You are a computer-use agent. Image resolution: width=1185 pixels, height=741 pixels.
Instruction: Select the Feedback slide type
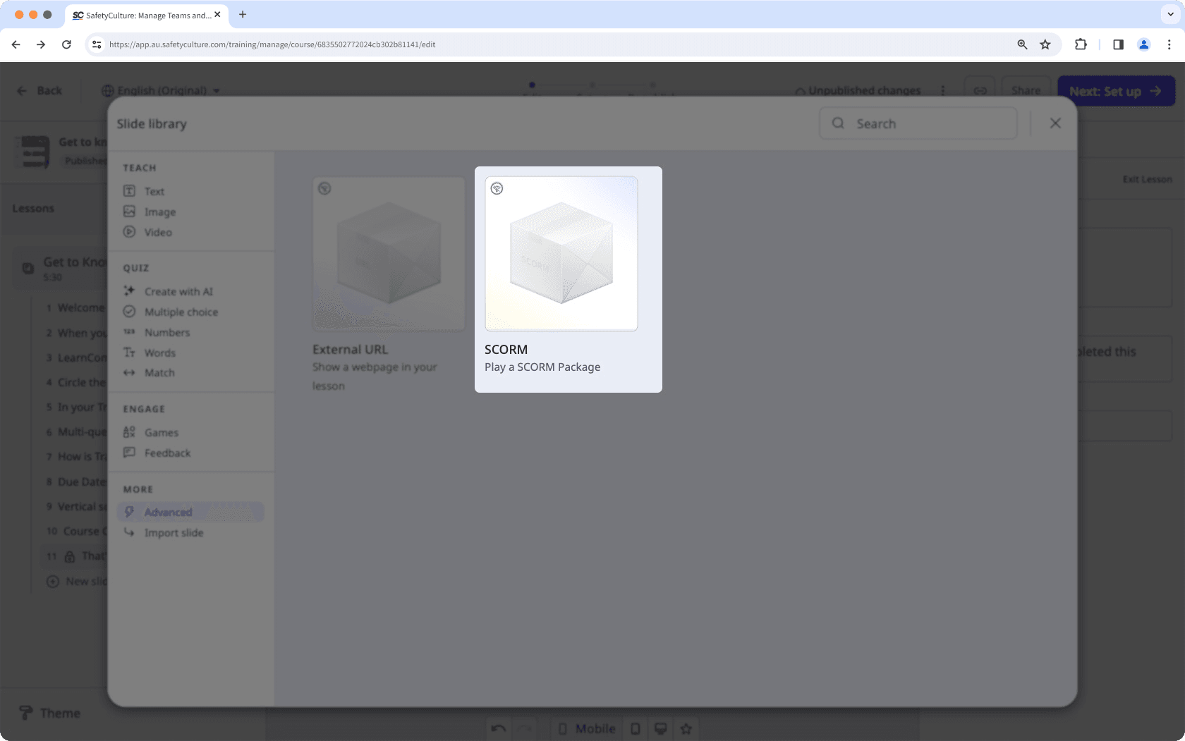168,453
